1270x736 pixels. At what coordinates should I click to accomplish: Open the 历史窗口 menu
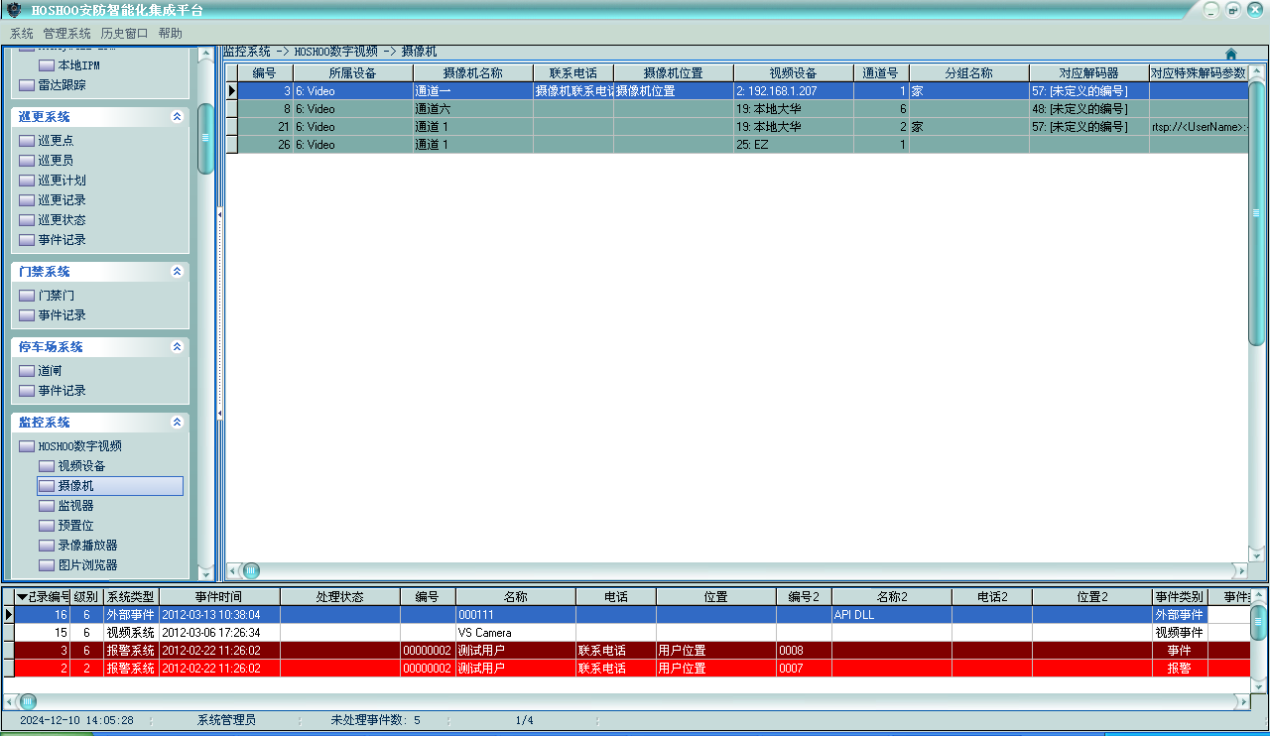point(124,33)
